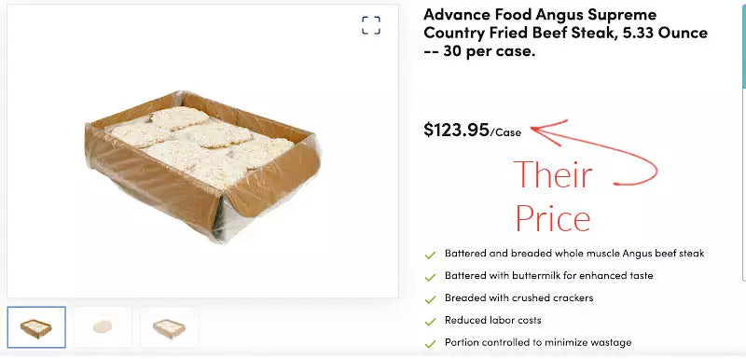Click 'Portion controlled to minimize wastage' text

tap(538, 342)
